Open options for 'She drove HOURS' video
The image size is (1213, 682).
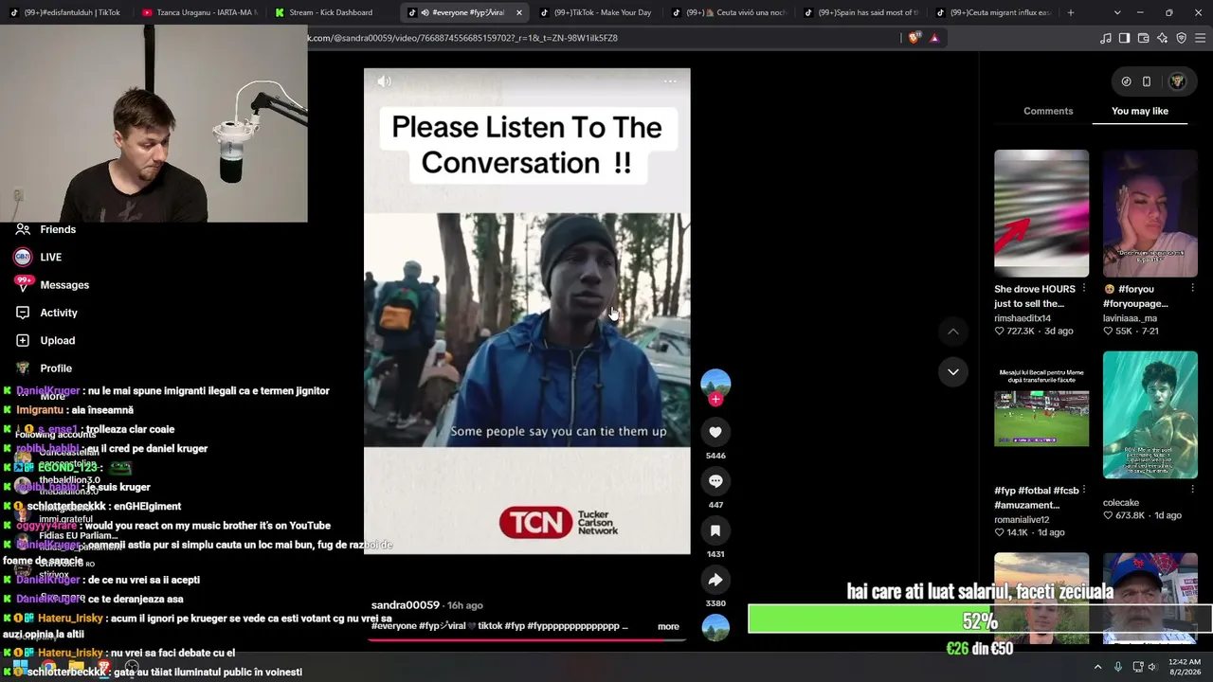[x=1084, y=289]
